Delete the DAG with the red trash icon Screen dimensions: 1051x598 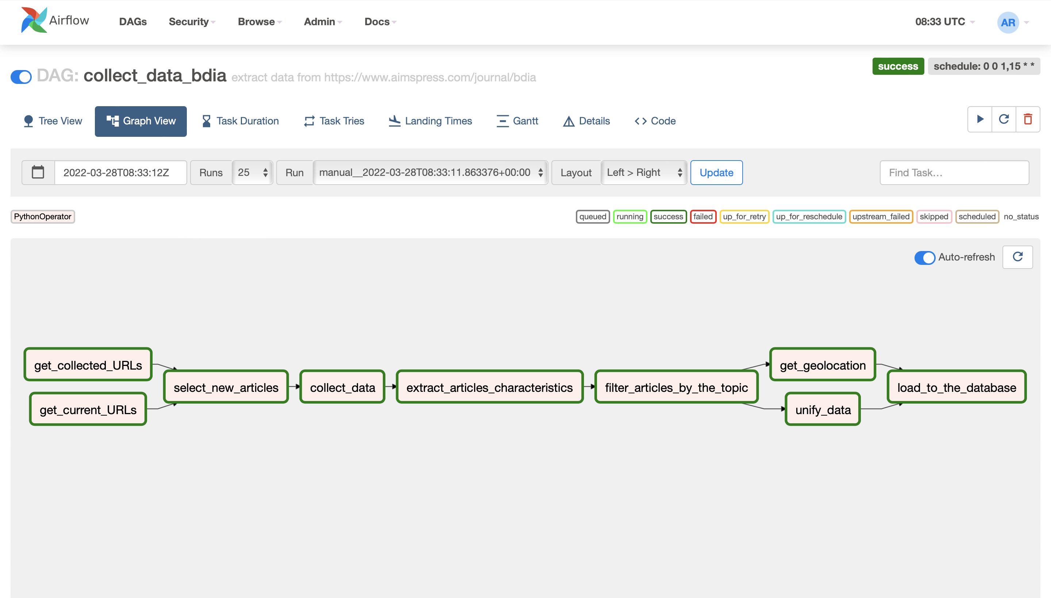1028,120
